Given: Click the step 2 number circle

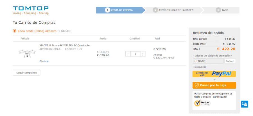Looking at the screenshot, I should click(x=155, y=10).
